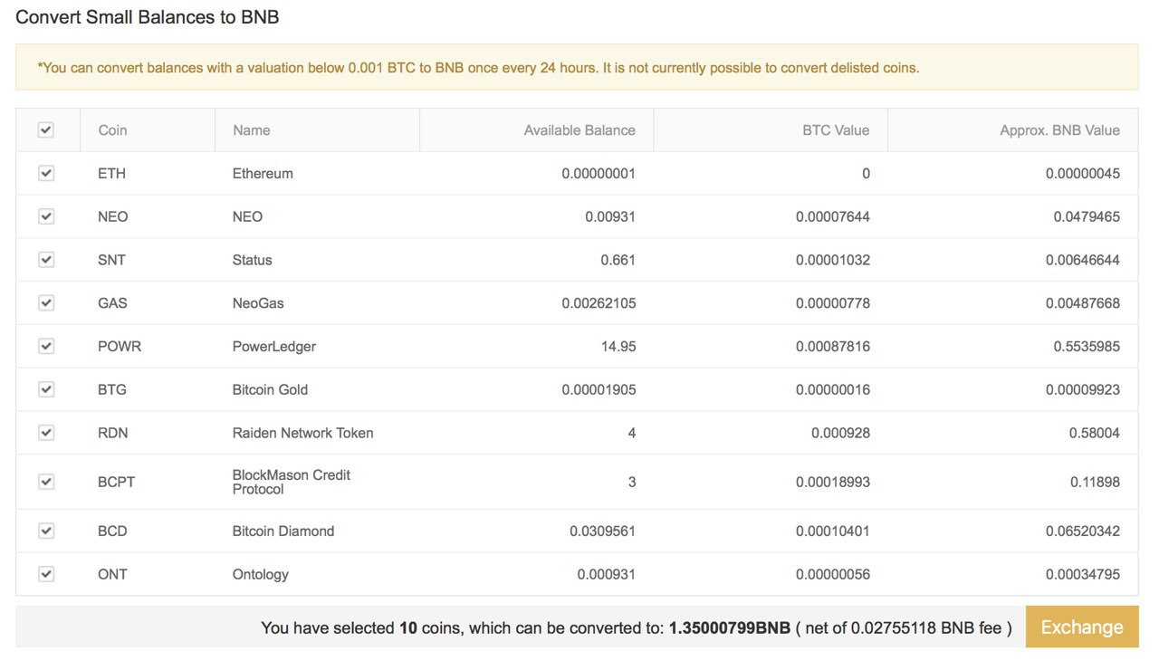Click the 0.00262105 balance value
Screen dimensions: 1159x670
[x=599, y=303]
